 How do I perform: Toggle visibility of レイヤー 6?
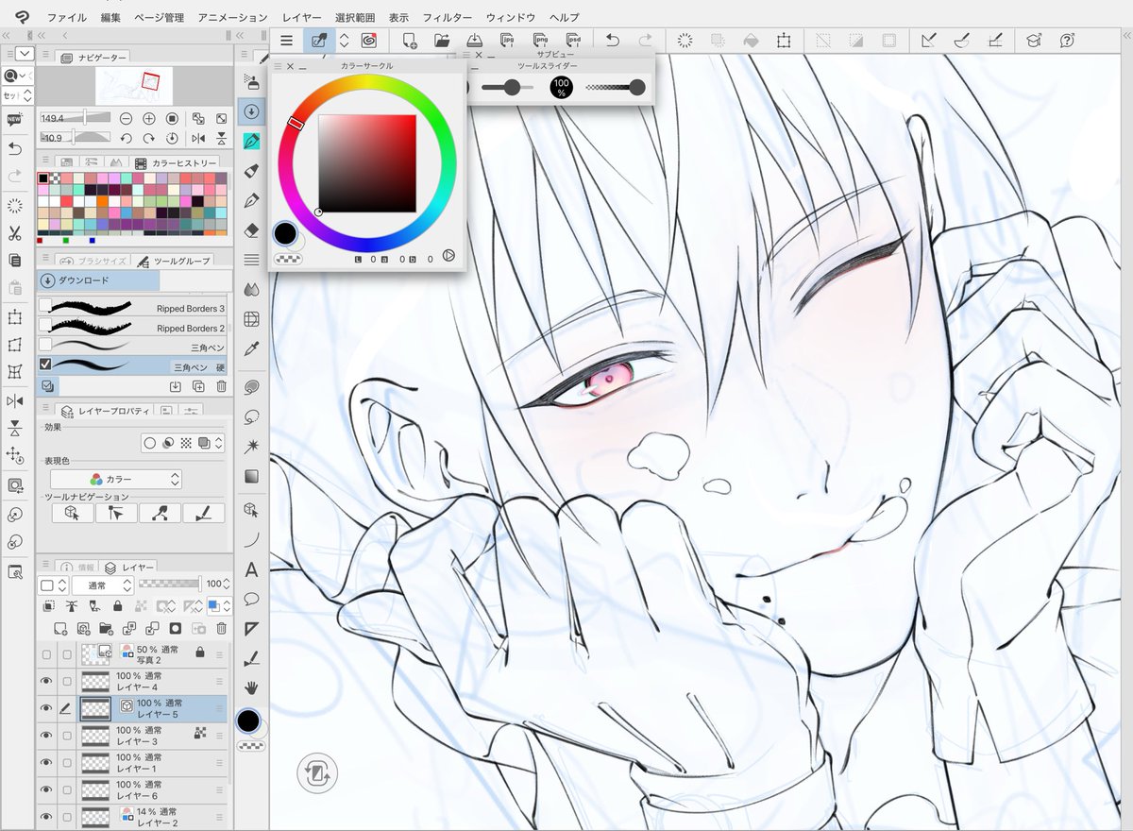click(45, 789)
